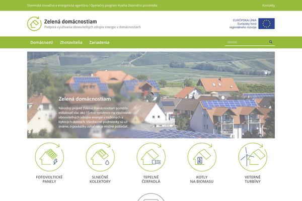Open the Domácnosti menu item
302x201 pixels.
click(x=42, y=42)
